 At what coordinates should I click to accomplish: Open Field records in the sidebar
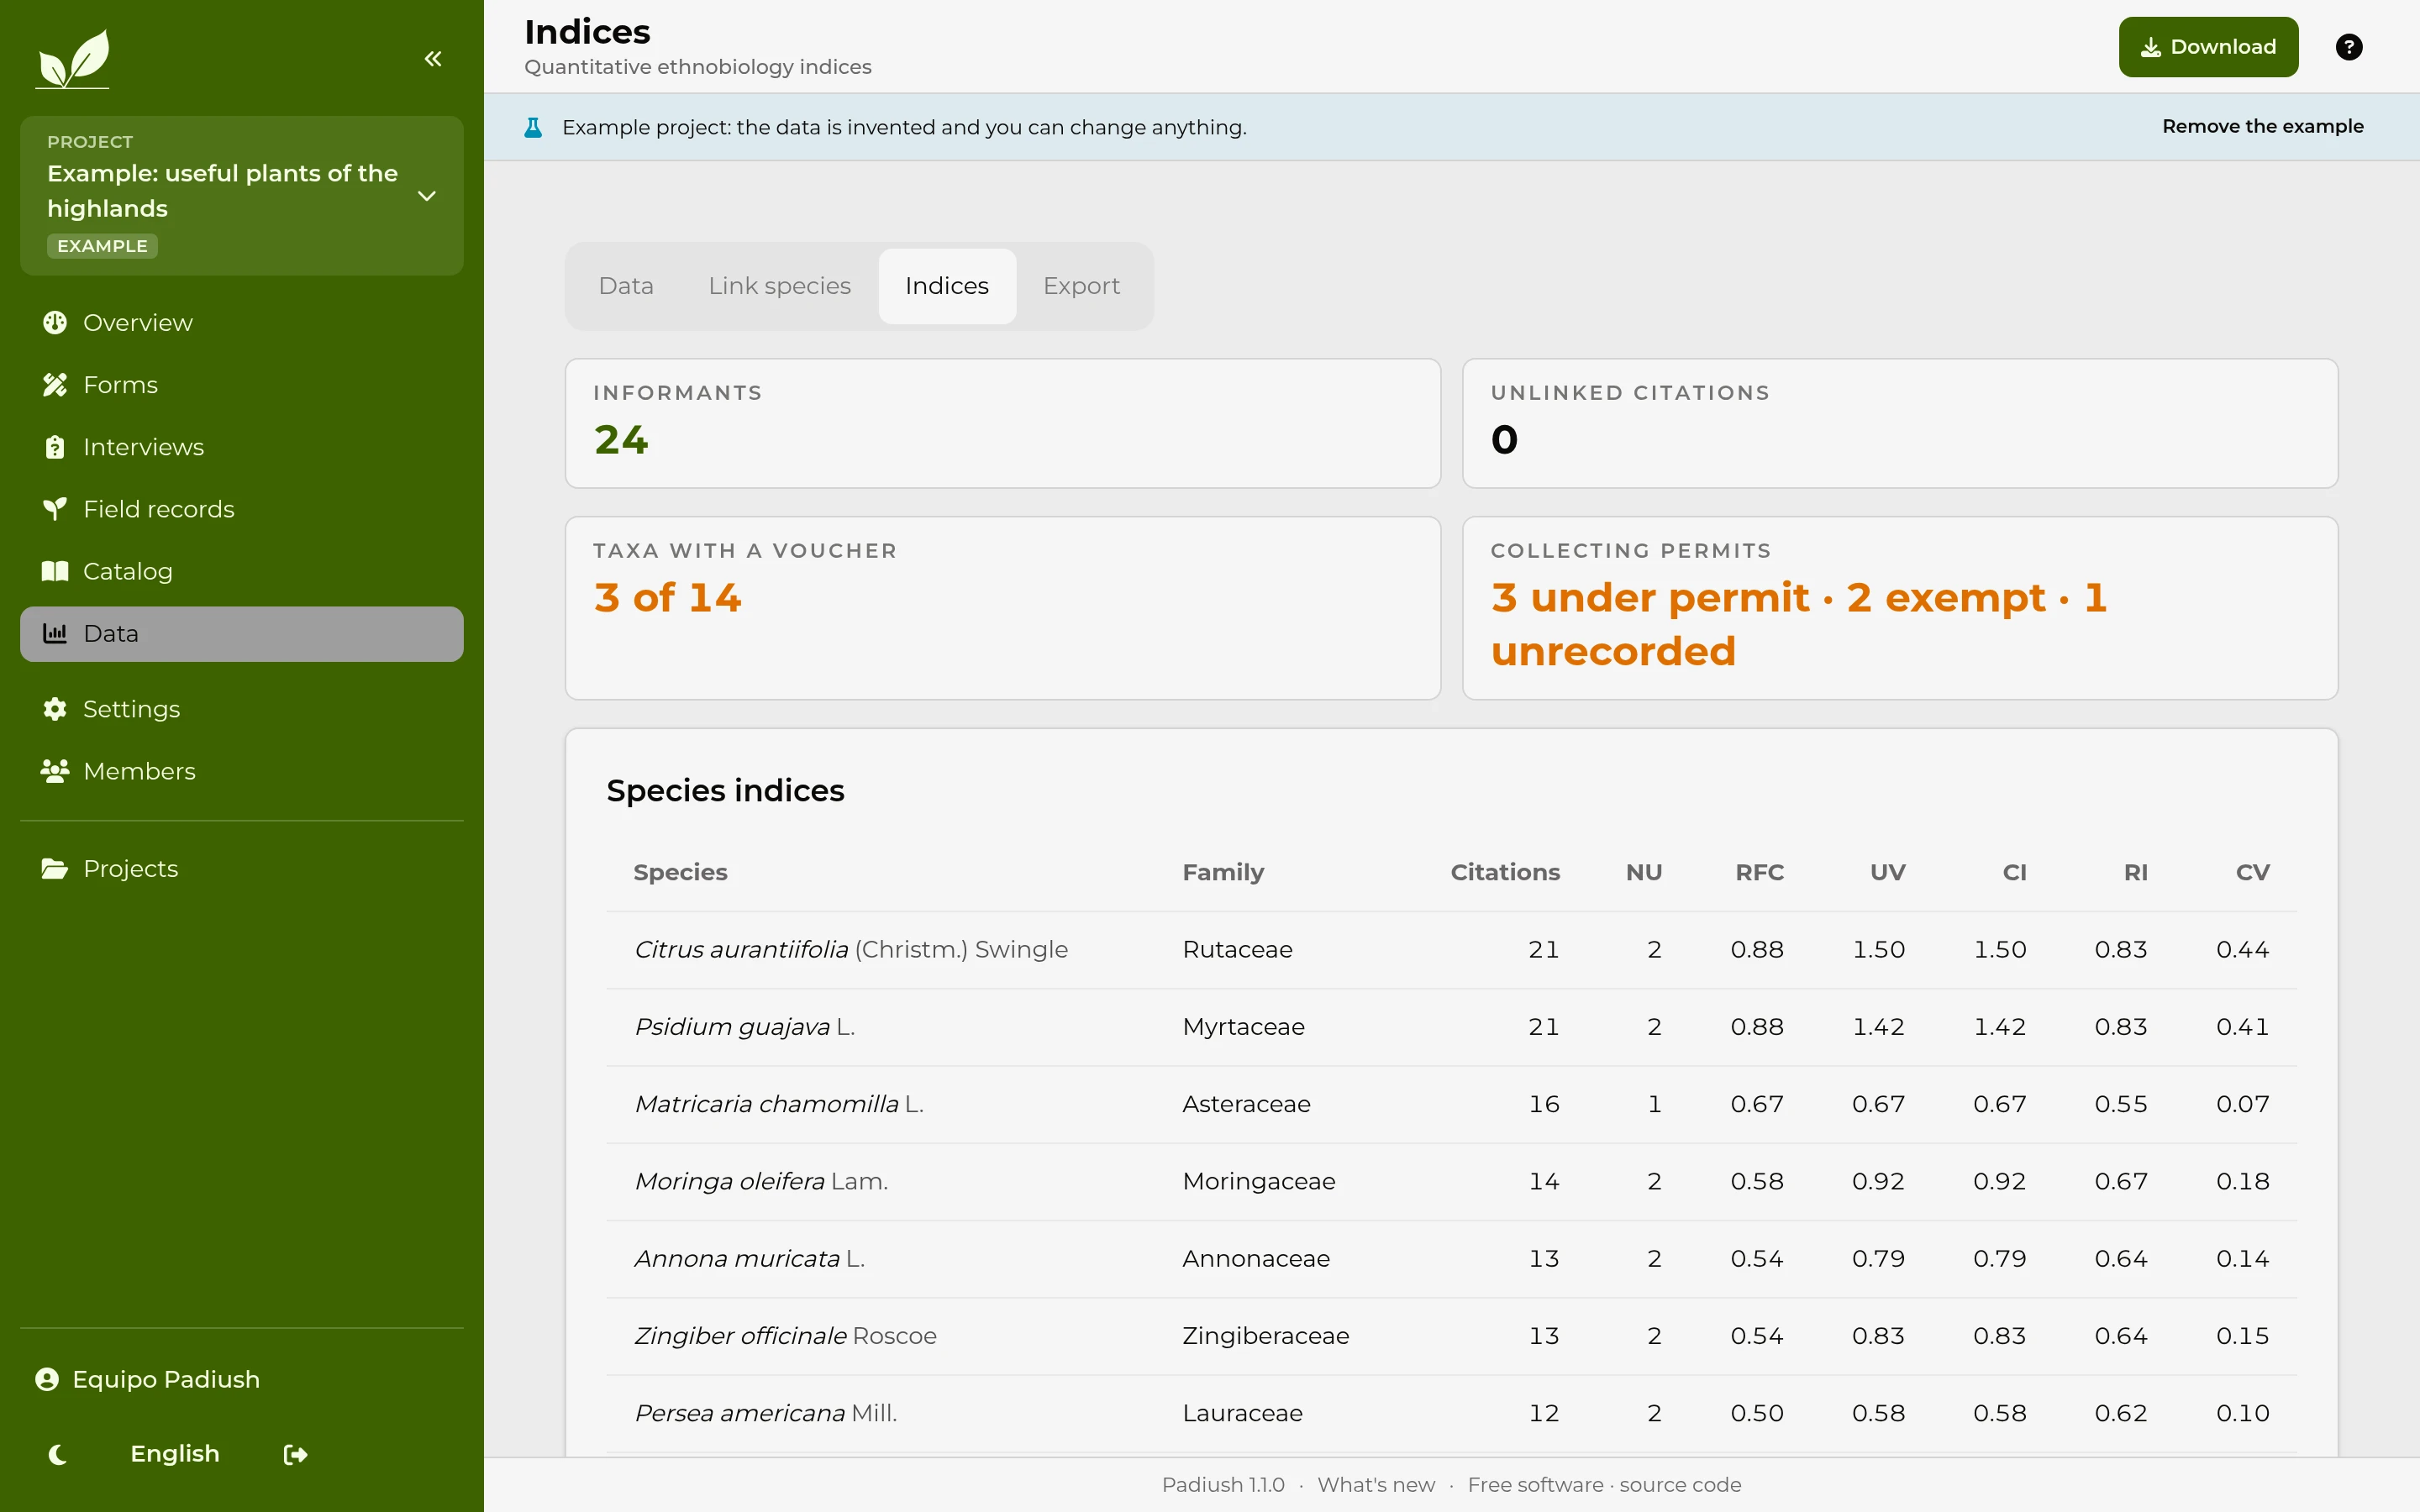click(242, 509)
